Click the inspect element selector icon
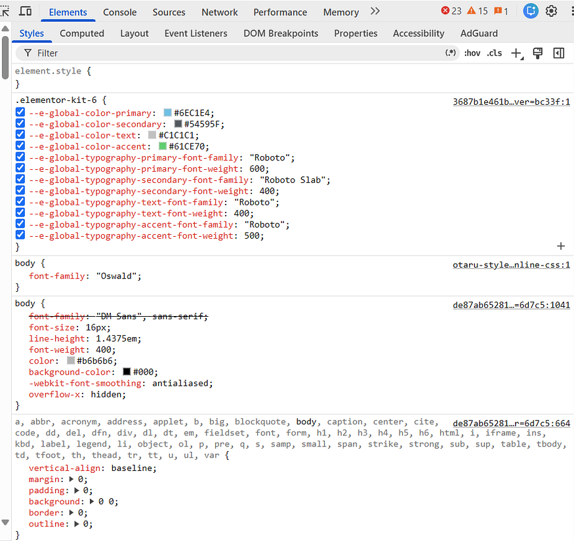 click(5, 12)
